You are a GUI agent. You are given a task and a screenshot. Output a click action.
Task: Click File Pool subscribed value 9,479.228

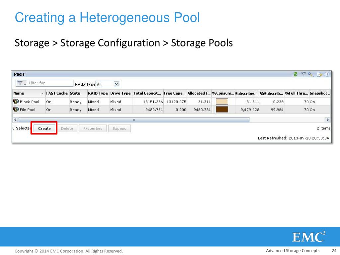(250, 110)
